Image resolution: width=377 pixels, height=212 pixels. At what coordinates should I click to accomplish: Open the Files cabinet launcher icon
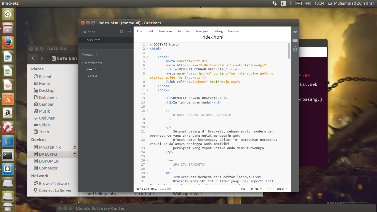point(8,28)
